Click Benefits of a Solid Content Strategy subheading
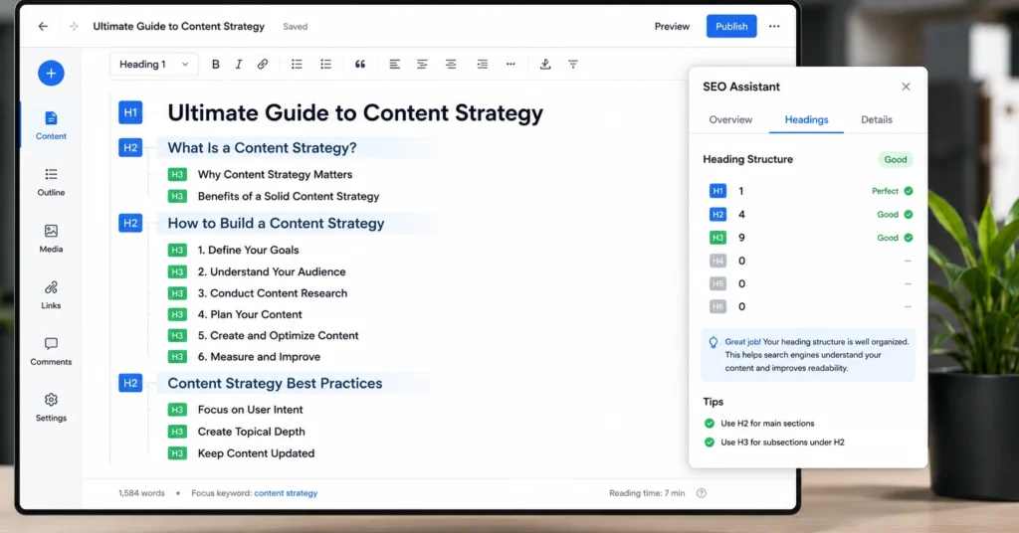1019x533 pixels. tap(289, 196)
